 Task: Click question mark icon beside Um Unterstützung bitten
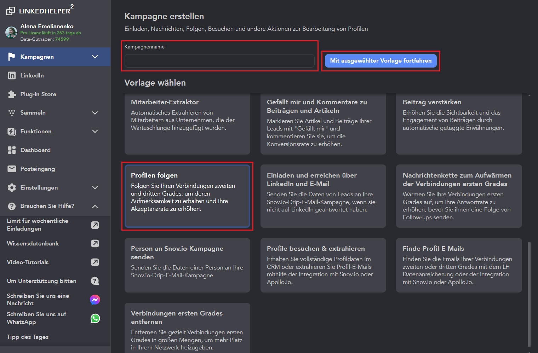point(95,281)
